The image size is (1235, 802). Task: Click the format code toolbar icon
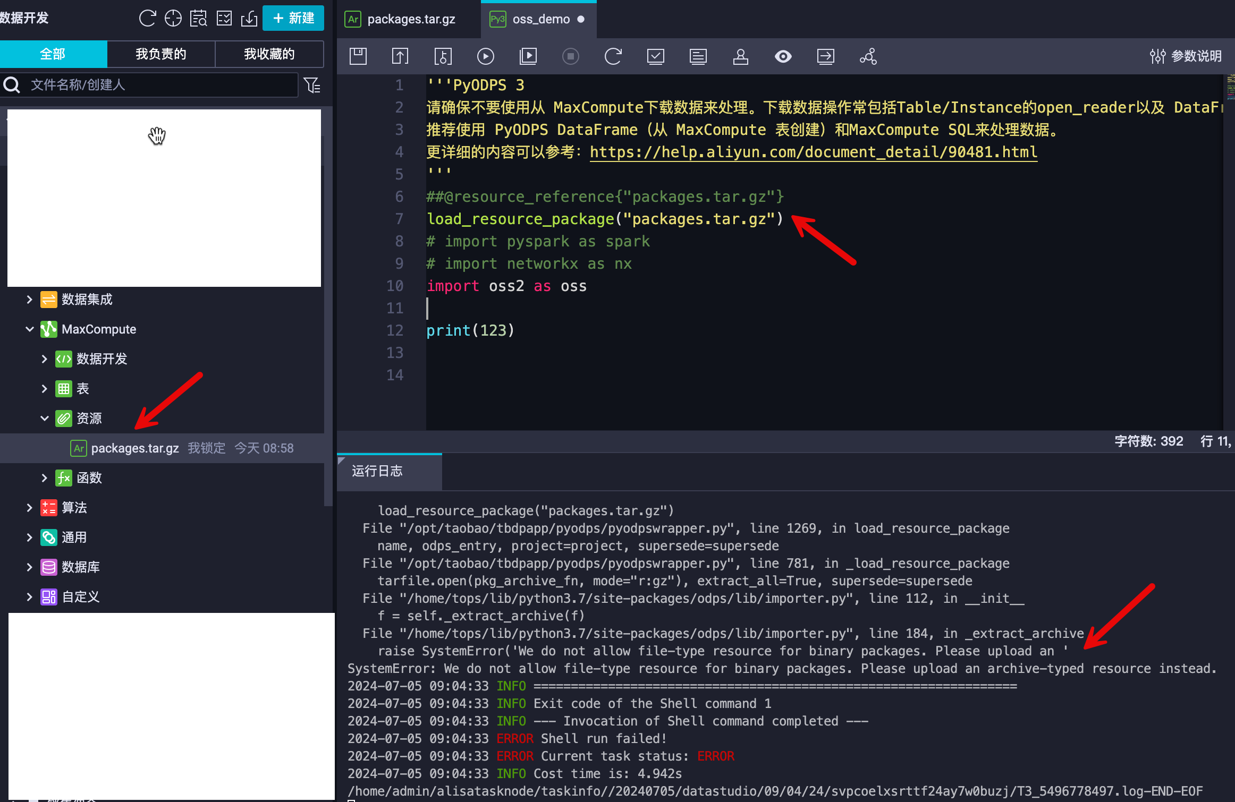(698, 56)
